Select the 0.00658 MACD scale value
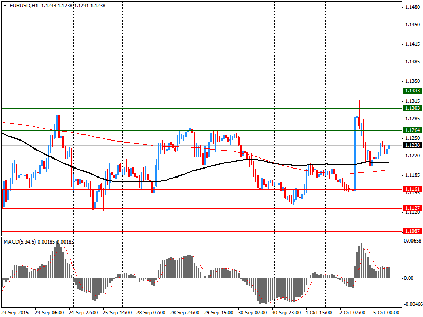Viewport: 423px width, 317px height. click(412, 241)
